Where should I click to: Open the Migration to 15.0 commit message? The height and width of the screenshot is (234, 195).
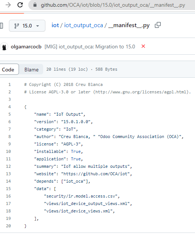90,47
